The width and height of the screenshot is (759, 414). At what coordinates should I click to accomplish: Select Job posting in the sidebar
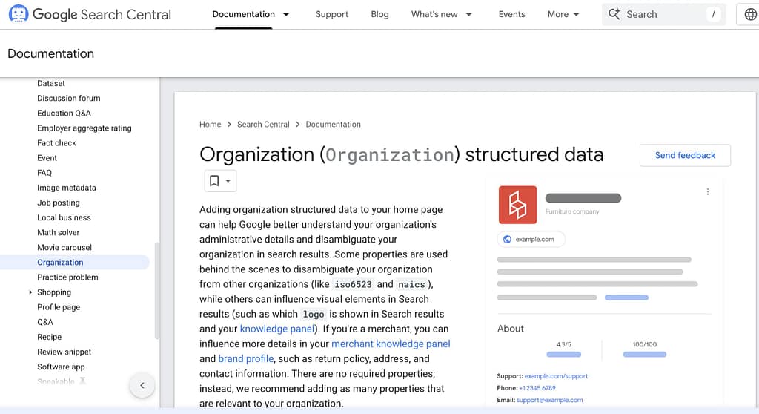[59, 203]
